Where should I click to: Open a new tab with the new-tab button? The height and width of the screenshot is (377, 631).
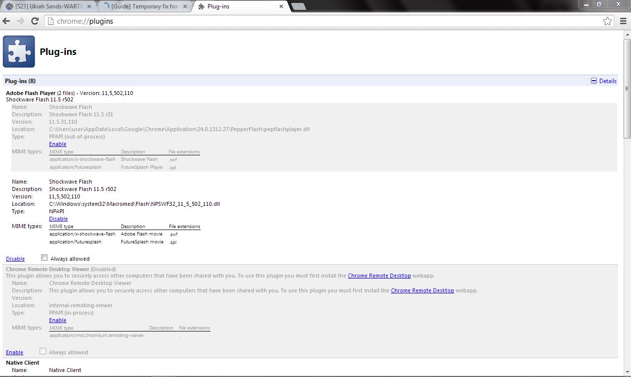298,6
